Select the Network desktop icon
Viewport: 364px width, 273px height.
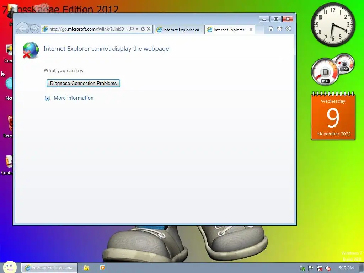[x=9, y=89]
